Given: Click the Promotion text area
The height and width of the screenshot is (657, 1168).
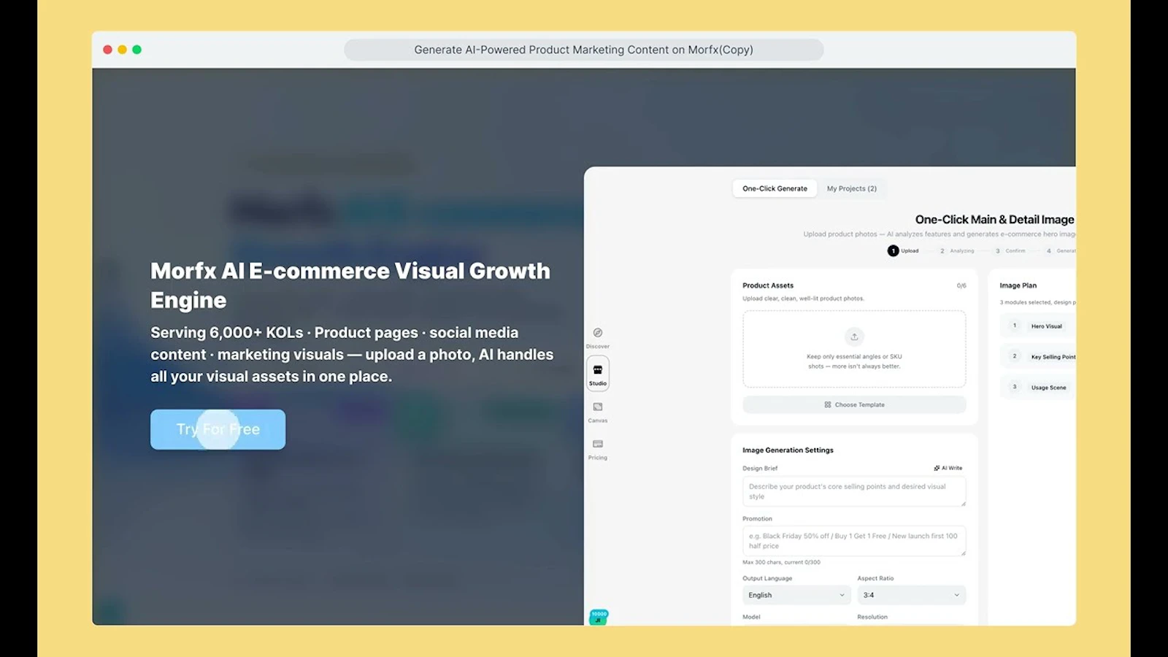Looking at the screenshot, I should (854, 541).
